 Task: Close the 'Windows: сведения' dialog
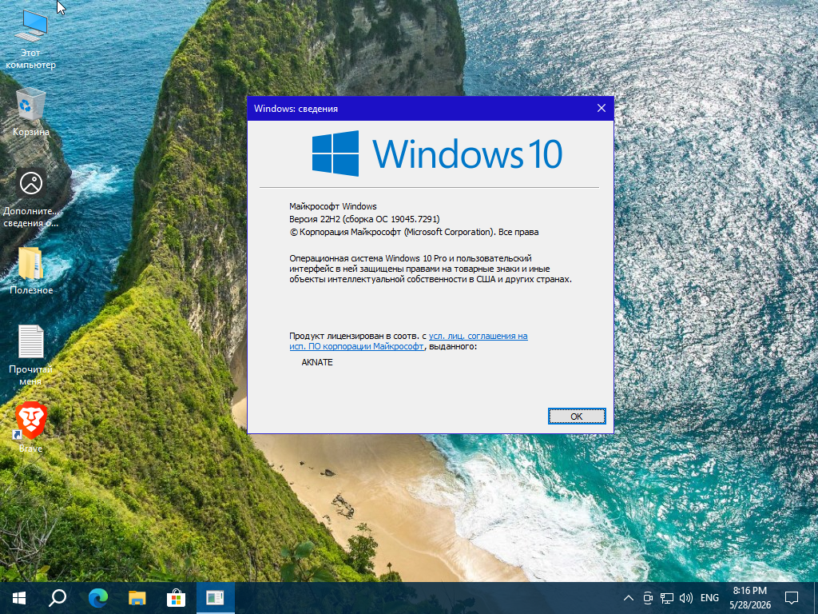(601, 108)
